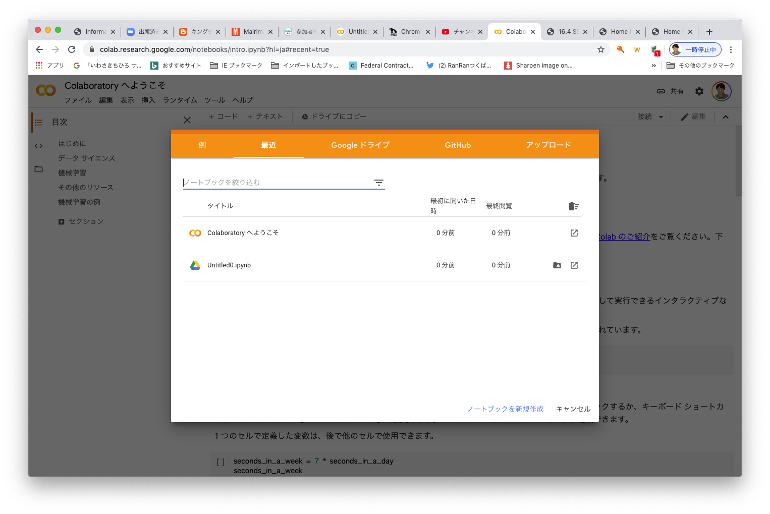Viewport: 770px width, 514px height.
Task: Open the 挿入 menu
Action: point(148,100)
